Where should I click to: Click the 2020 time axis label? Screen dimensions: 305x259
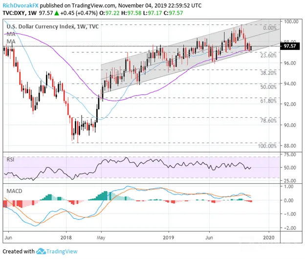tap(269, 237)
